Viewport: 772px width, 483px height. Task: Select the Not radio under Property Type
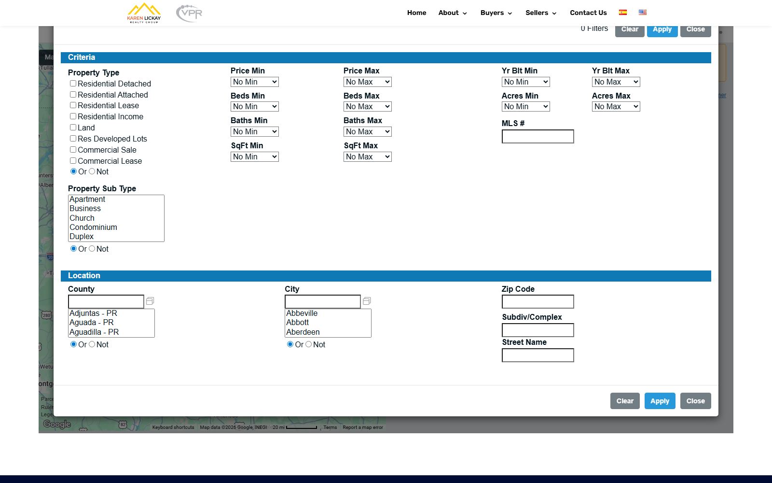tap(92, 171)
